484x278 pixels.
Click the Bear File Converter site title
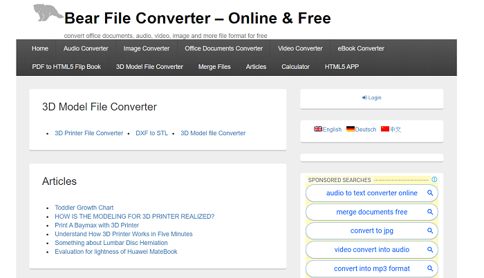coord(198,18)
